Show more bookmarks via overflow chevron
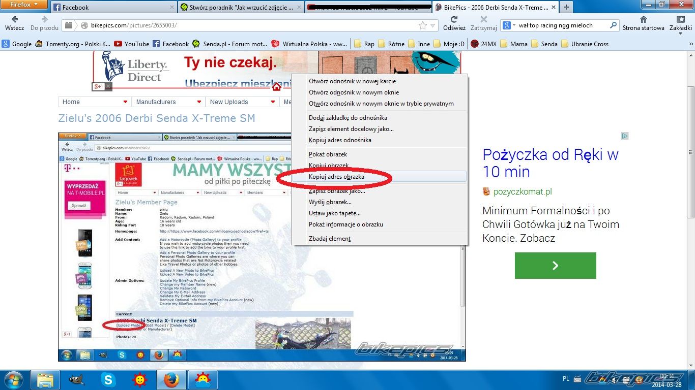Image resolution: width=695 pixels, height=390 pixels. tap(691, 44)
